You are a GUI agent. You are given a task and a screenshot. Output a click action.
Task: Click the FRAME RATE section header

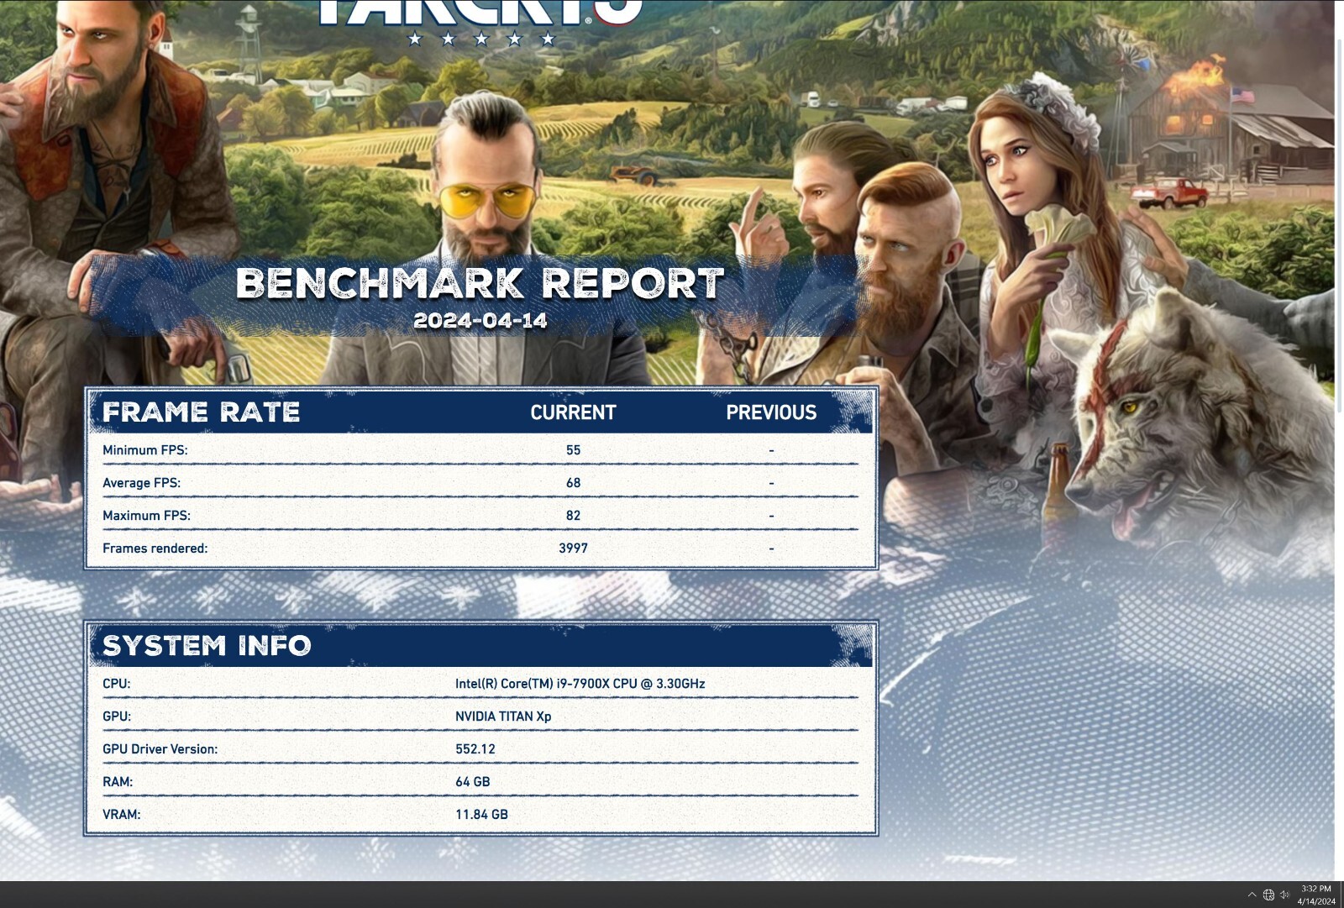(202, 412)
